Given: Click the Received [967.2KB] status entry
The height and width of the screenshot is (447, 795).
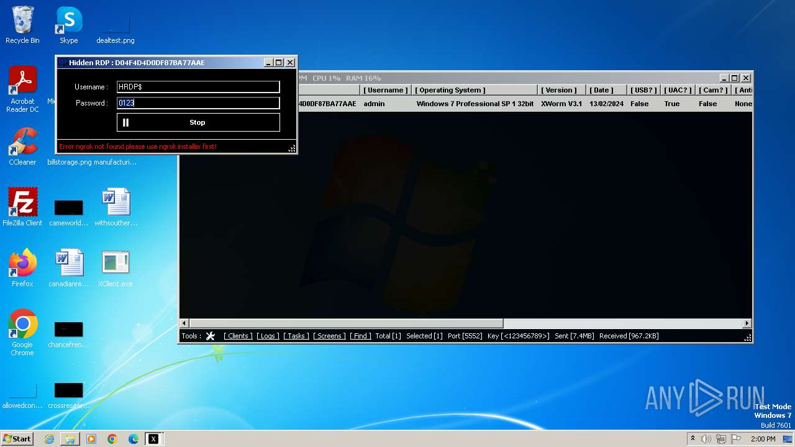Looking at the screenshot, I should point(629,336).
